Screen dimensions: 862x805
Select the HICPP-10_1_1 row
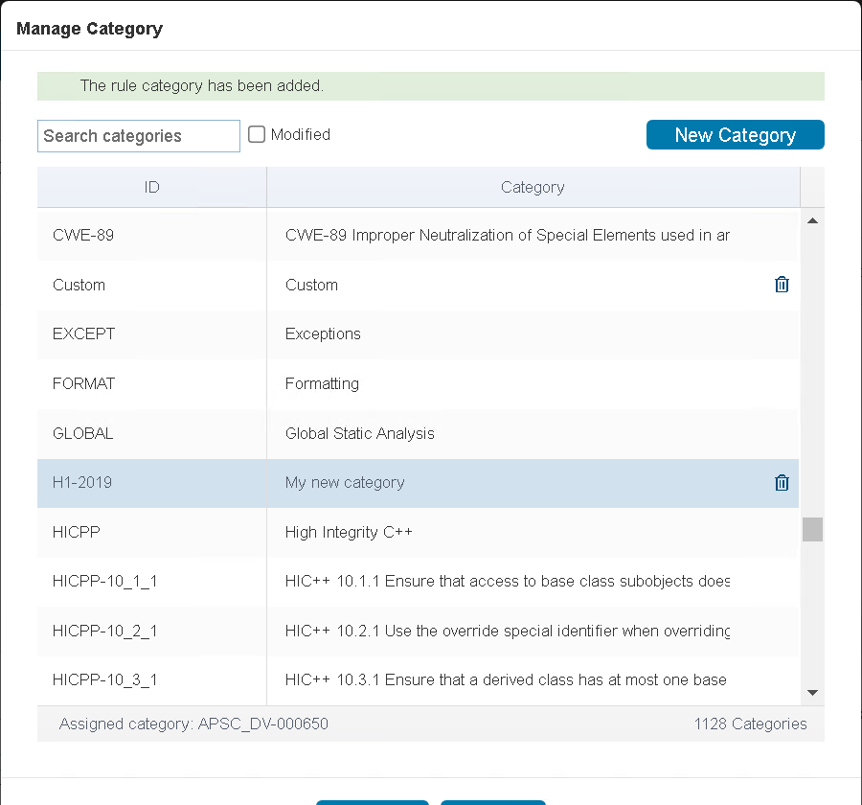coord(418,581)
